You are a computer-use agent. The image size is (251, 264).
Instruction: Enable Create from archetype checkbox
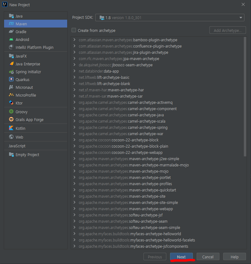coord(74,30)
